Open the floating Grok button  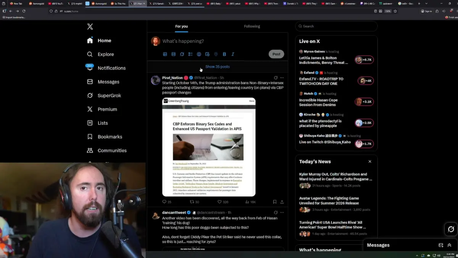pos(451,229)
